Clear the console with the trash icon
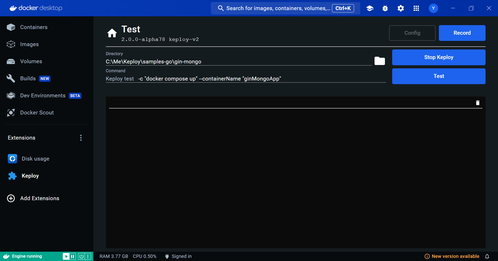498x261 pixels. (478, 103)
